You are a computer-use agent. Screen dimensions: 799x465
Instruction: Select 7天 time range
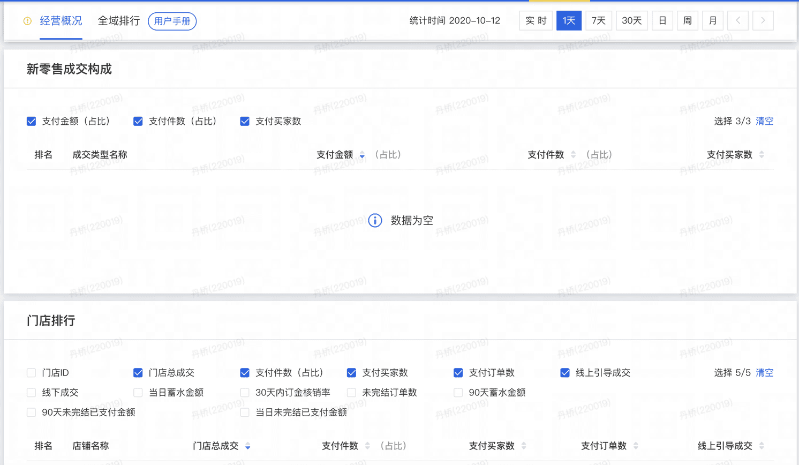(599, 20)
